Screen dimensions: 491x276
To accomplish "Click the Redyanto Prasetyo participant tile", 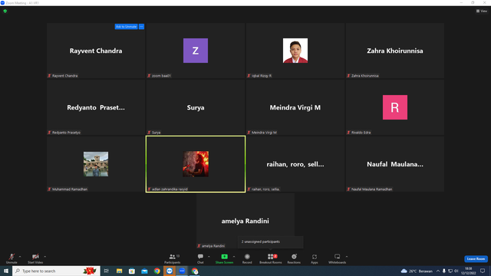I will click(x=96, y=107).
